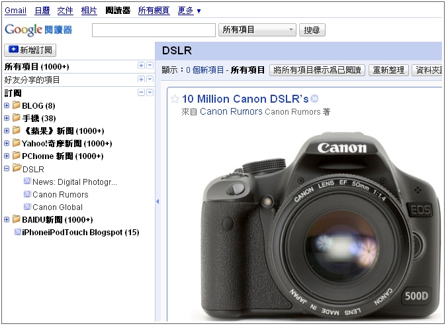Expand the BAIDU新聞 folder

(x=7, y=219)
